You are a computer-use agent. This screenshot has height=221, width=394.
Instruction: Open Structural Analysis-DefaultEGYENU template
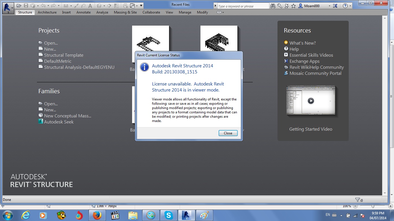[79, 67]
